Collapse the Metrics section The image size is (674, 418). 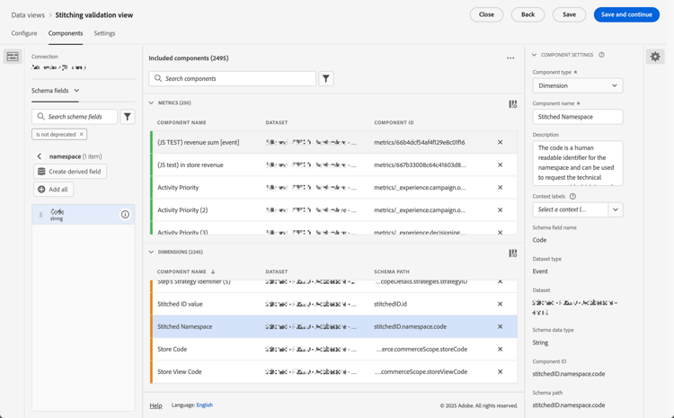pyautogui.click(x=151, y=102)
